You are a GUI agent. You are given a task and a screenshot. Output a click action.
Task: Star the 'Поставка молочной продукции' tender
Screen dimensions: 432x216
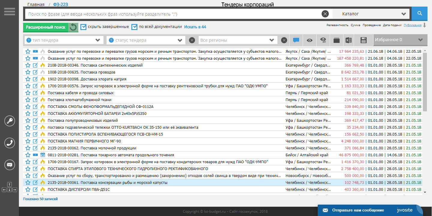point(28,148)
